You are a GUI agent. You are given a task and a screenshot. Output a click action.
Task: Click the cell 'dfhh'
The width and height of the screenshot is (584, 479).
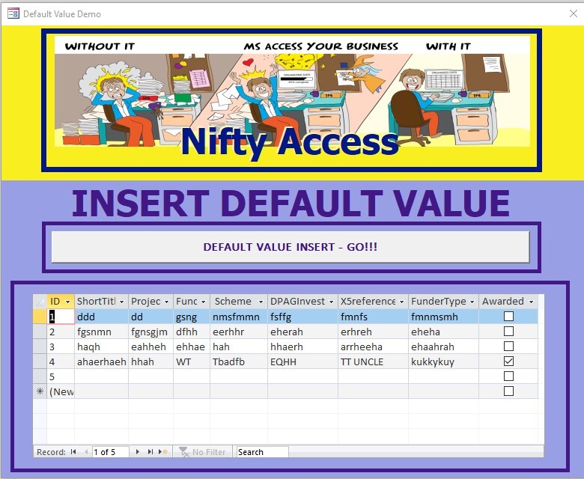(x=192, y=332)
